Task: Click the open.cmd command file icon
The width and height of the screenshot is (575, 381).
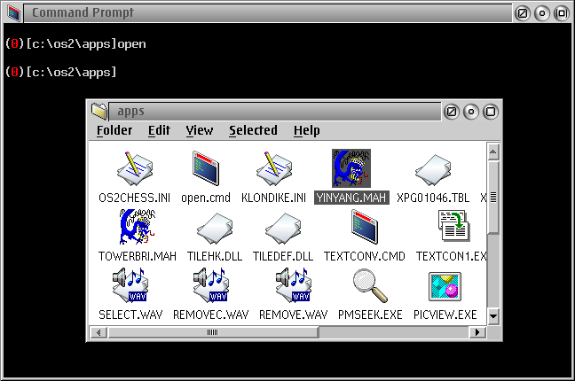Action: pyautogui.click(x=206, y=168)
